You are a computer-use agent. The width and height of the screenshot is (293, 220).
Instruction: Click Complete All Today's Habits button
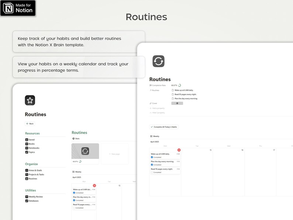click(x=164, y=127)
